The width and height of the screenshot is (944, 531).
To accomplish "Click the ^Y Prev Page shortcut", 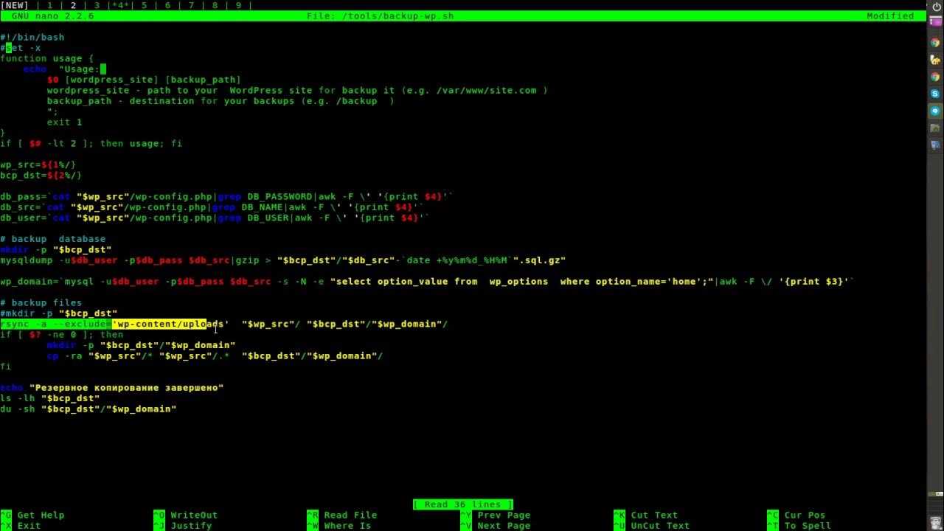I will 496,515.
